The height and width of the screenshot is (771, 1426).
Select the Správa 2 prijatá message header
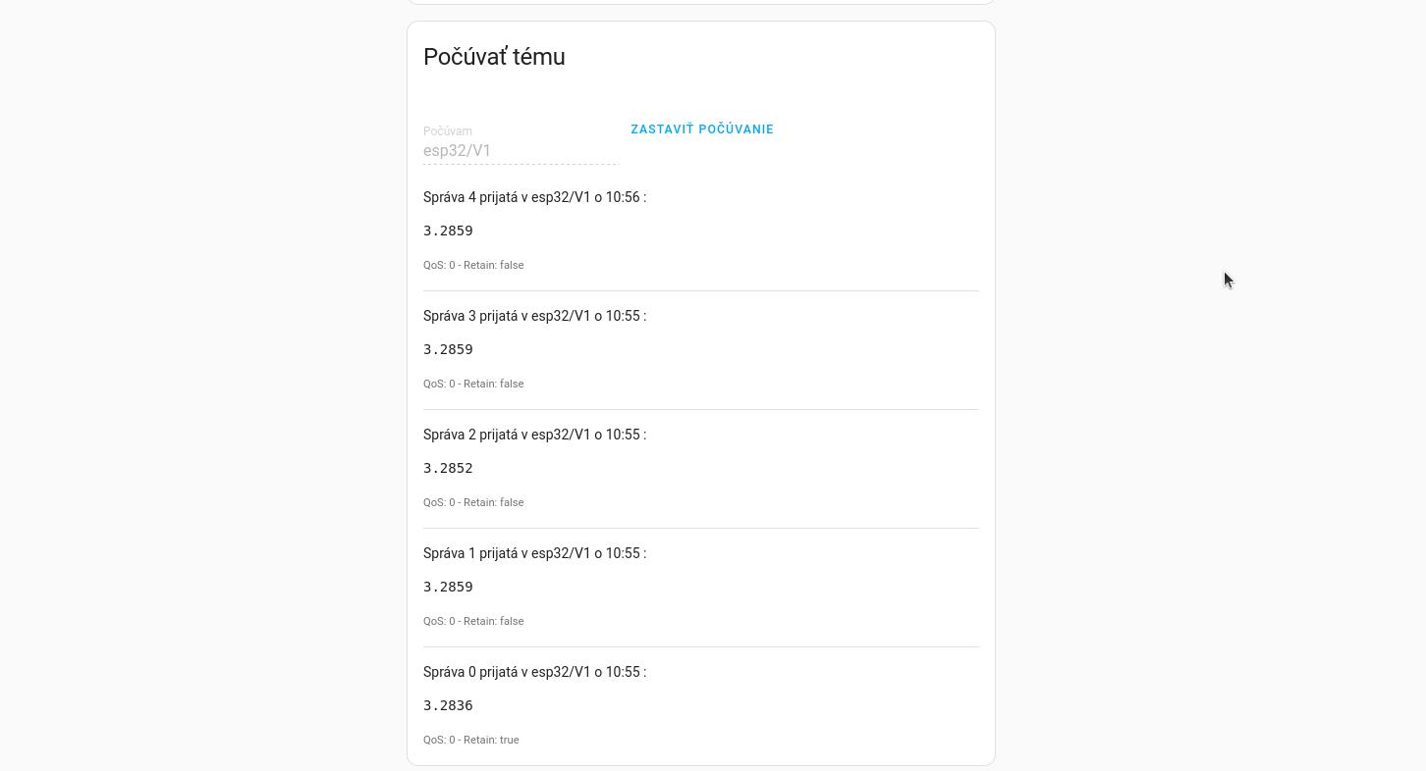533,435
